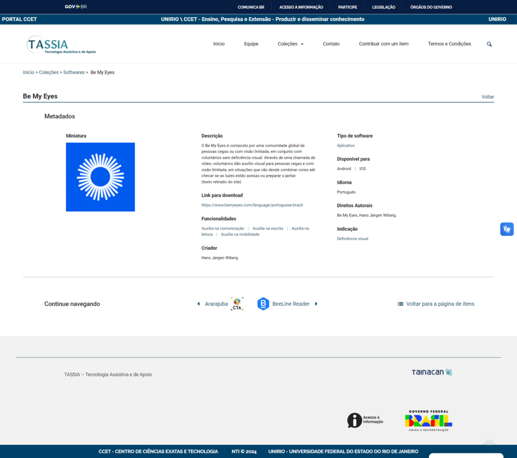Expand the Coleções dropdown menu
Viewport: 517px width, 458px height.
[290, 44]
